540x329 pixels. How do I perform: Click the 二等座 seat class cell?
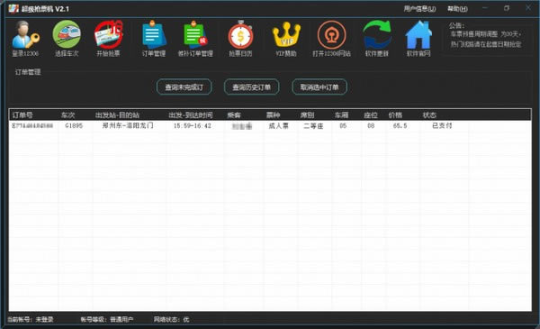pos(313,126)
